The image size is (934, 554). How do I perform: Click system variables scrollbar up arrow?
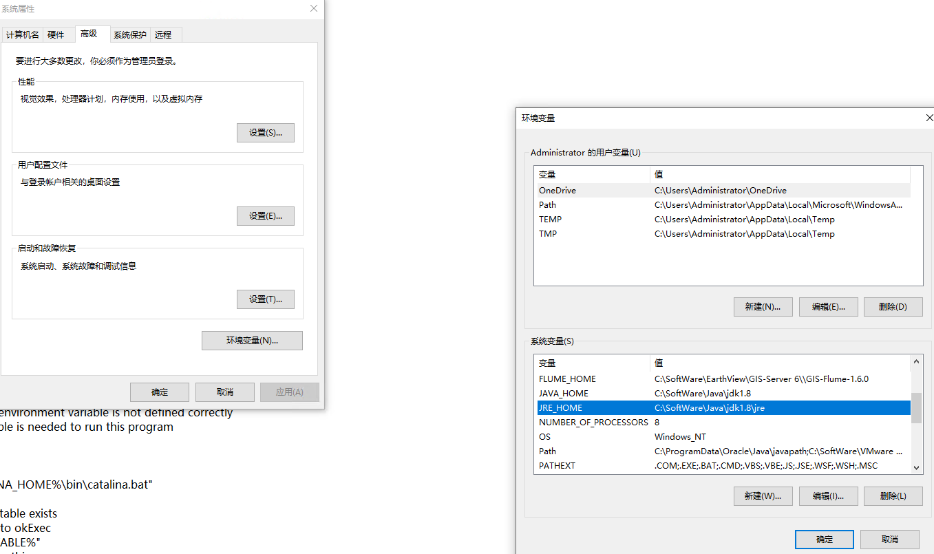coord(916,361)
